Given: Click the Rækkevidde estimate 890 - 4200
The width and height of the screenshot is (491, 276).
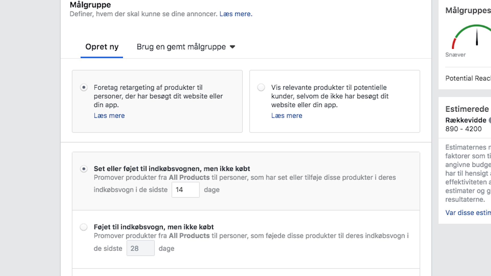Looking at the screenshot, I should (463, 129).
